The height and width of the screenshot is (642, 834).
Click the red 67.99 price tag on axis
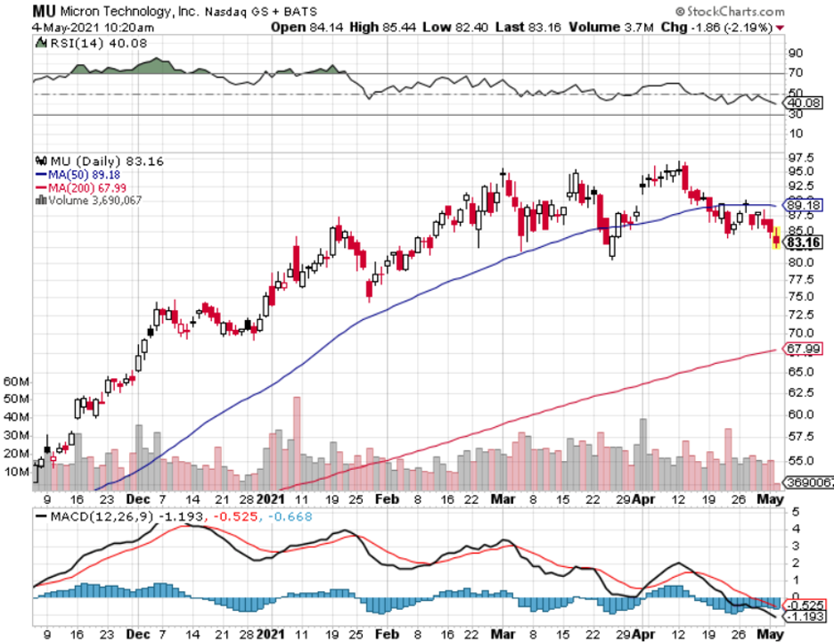804,349
